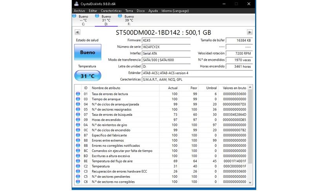The width and height of the screenshot is (314, 191).
Task: Click the power-on count field 1970 veces
Action: [239, 60]
